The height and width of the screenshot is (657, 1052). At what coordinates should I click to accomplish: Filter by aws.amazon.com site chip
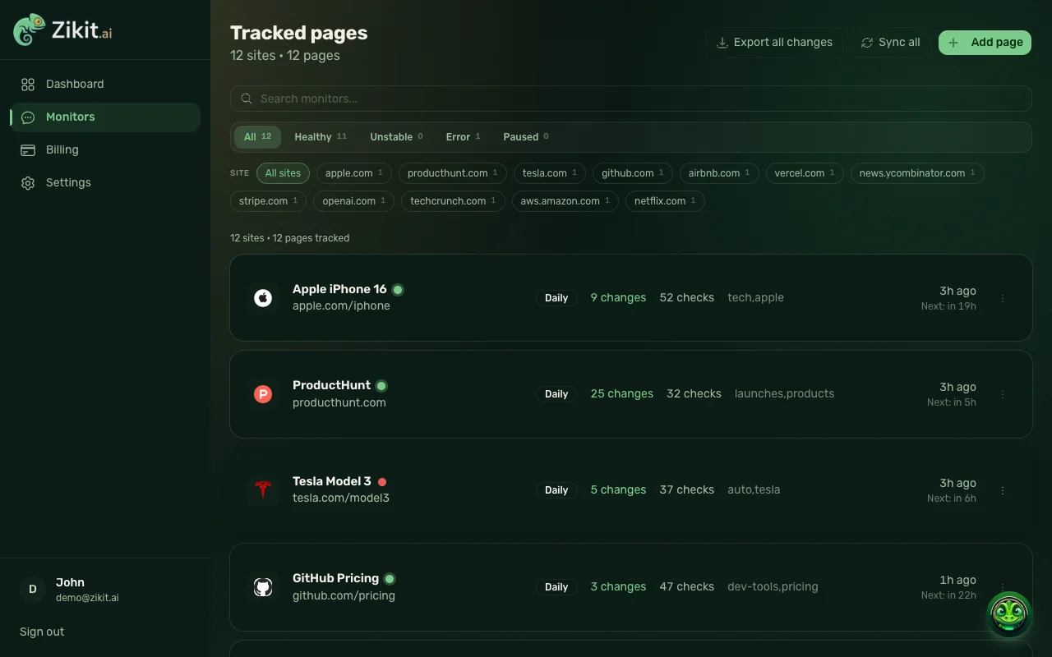point(565,201)
